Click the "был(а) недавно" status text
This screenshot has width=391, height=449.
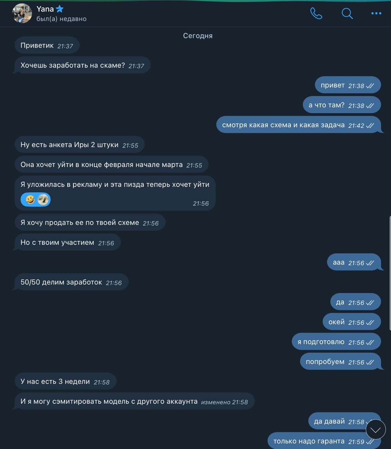click(x=62, y=19)
